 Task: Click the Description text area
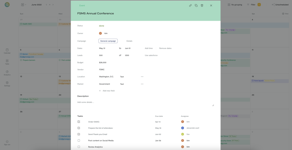tap(145, 104)
